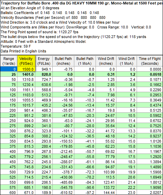This screenshot has width=163, height=195.
Task: Select the Energy (Ft/Lbs) column header
Action: (44, 61)
